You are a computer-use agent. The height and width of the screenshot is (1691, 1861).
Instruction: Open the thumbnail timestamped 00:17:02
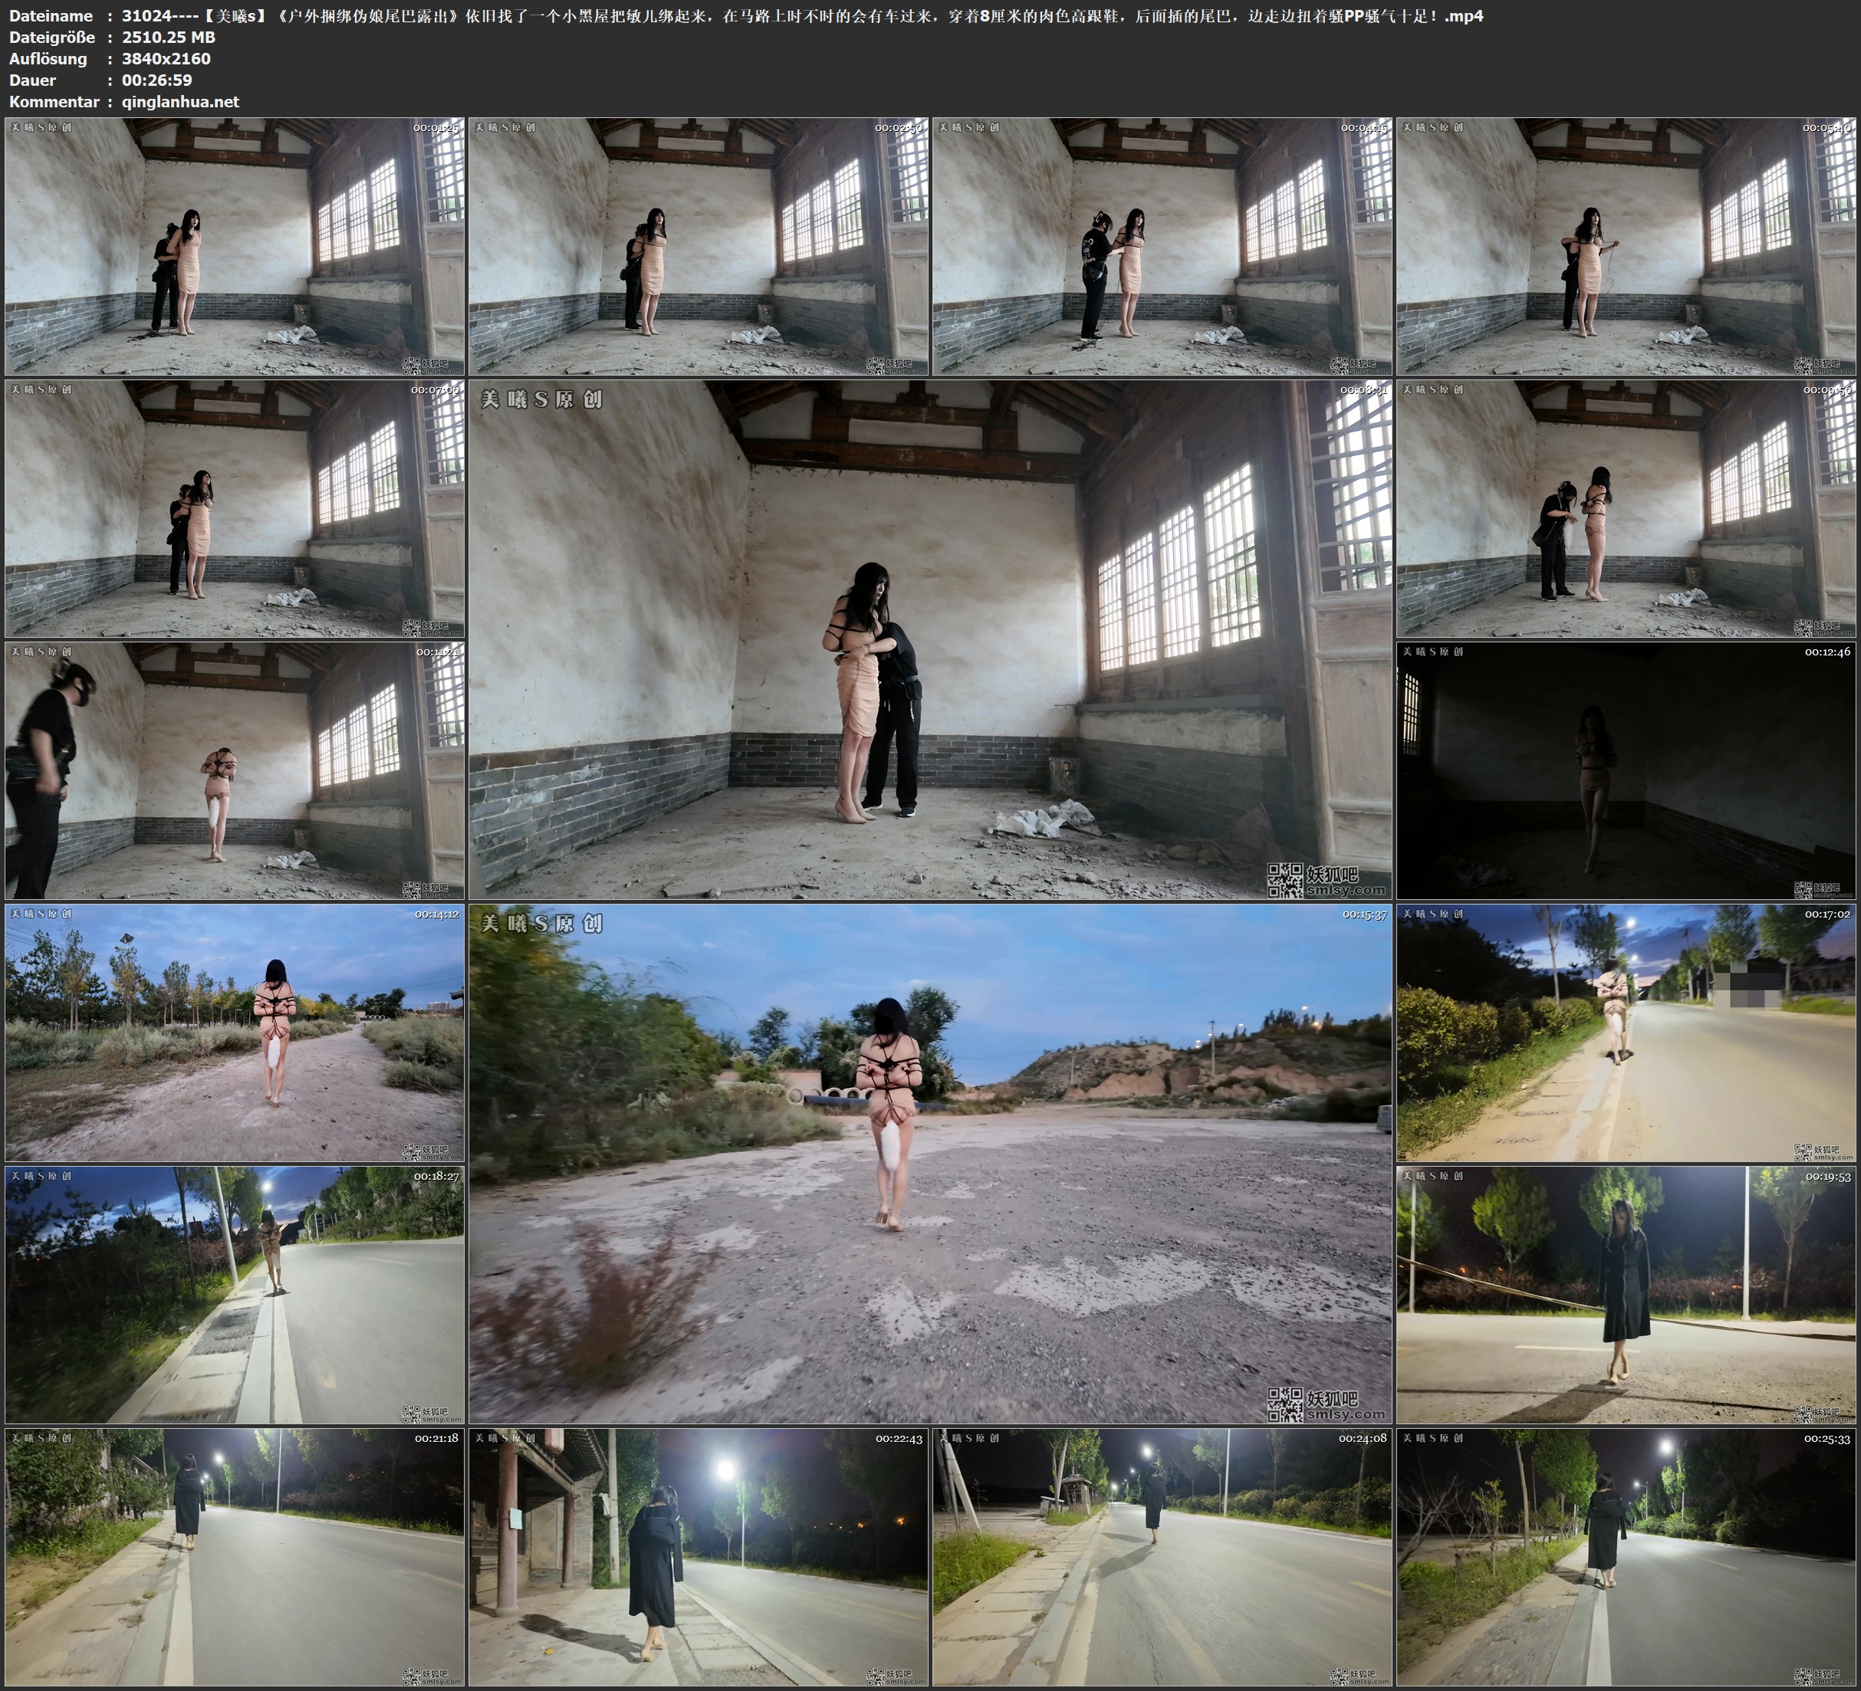point(1626,1033)
